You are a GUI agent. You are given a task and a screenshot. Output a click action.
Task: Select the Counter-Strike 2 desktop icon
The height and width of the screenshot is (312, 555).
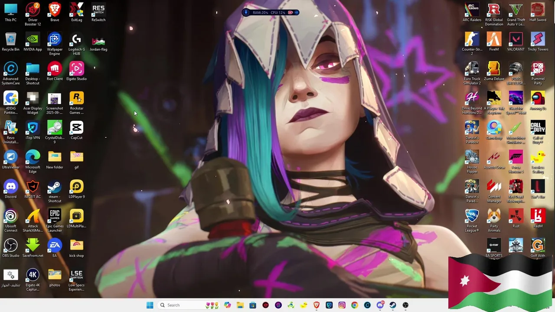(472, 44)
